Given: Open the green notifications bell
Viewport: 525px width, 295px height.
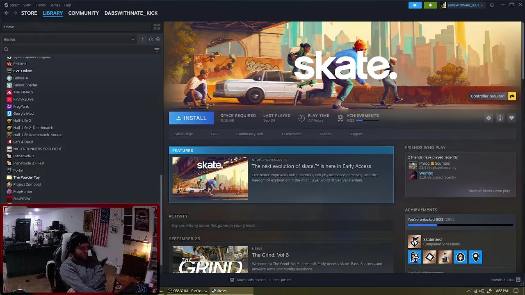Looking at the screenshot, I should click(430, 5).
